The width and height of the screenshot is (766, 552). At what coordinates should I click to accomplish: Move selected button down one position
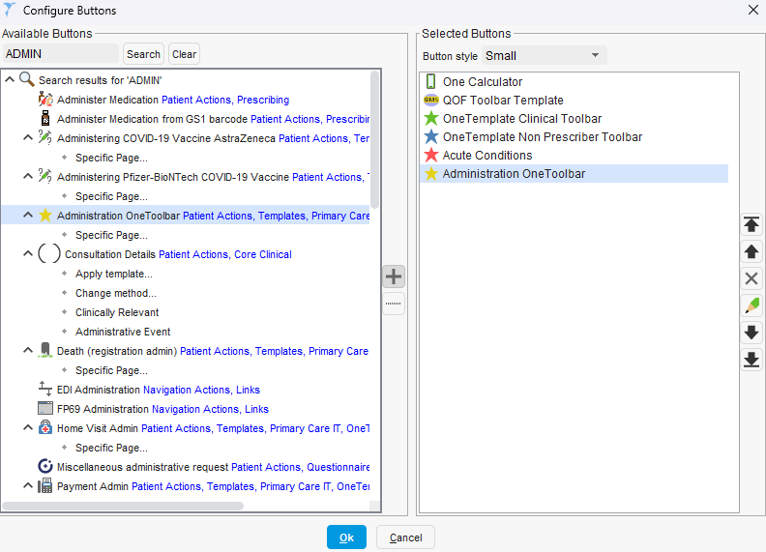click(751, 333)
